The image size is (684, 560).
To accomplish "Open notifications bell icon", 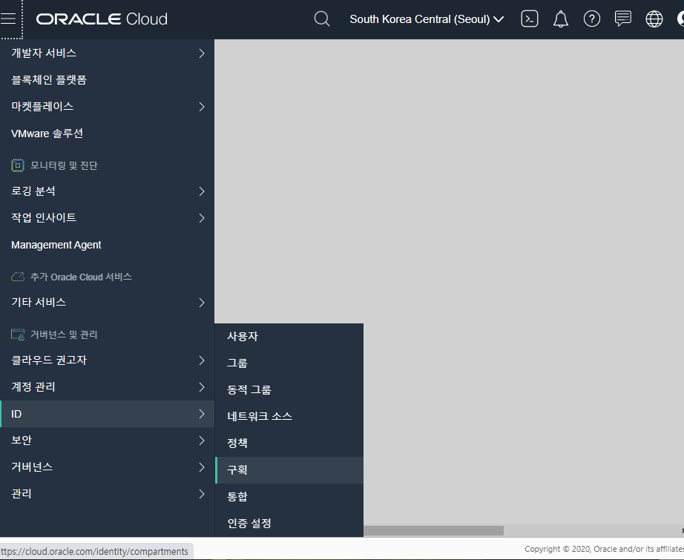I will [x=561, y=19].
